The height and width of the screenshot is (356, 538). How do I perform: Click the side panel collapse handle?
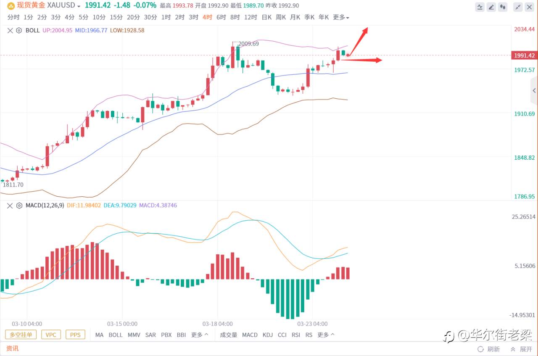point(534,90)
